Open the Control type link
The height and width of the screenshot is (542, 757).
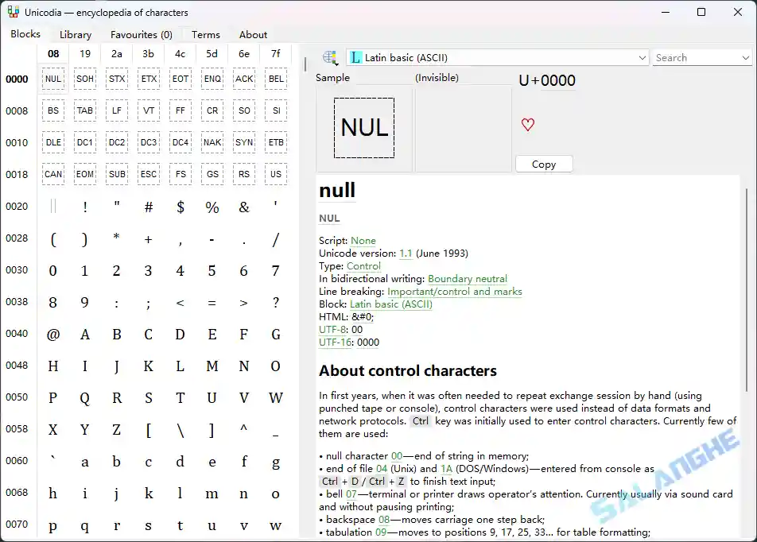pyautogui.click(x=364, y=265)
